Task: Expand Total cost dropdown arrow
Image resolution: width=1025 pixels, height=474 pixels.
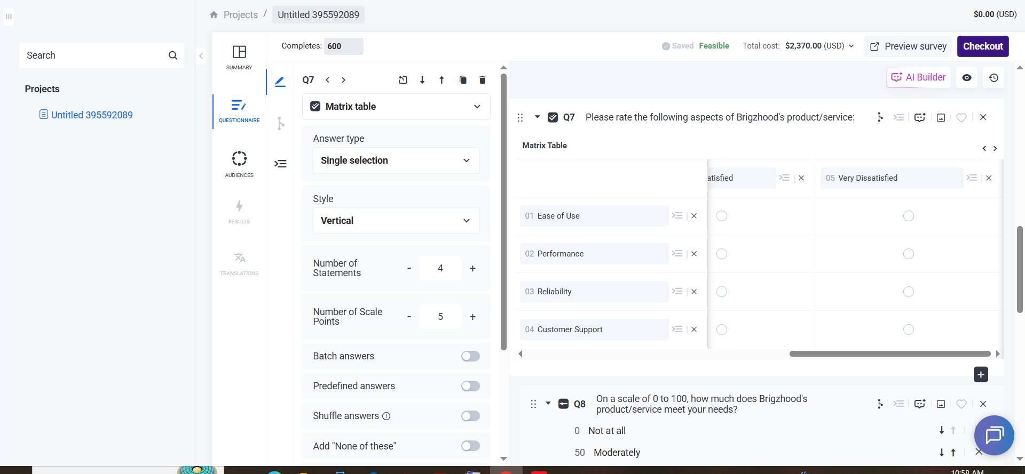Action: click(851, 46)
